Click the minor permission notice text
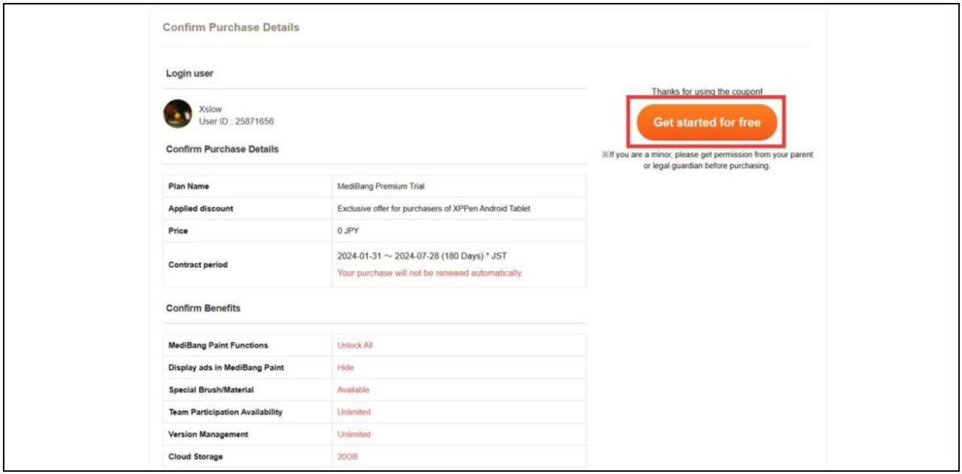The image size is (962, 474). click(707, 160)
